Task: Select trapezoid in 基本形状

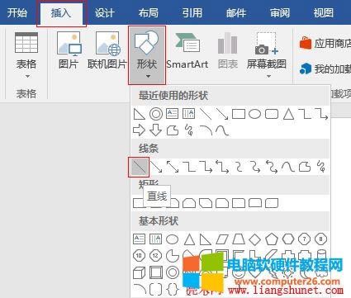Action: (239, 239)
